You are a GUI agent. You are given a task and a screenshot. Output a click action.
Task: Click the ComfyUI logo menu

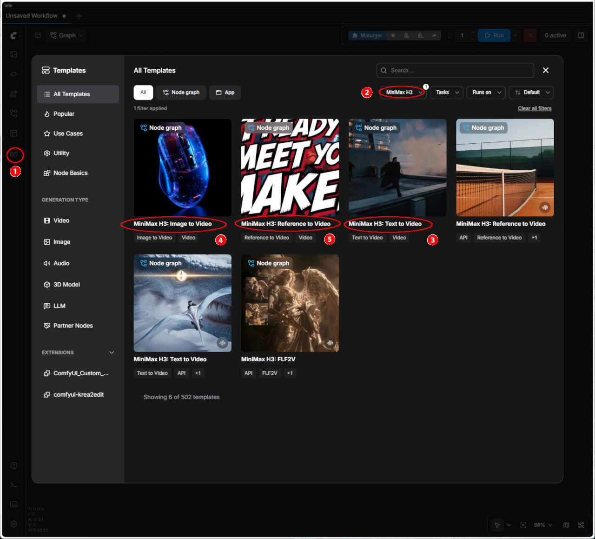pos(14,35)
